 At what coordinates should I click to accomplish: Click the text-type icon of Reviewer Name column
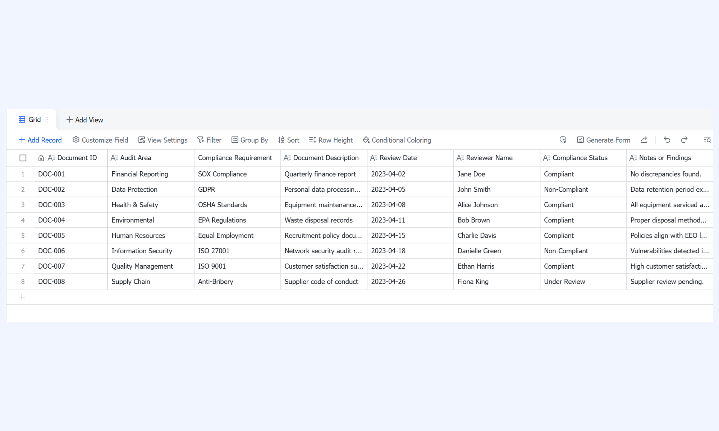click(460, 158)
